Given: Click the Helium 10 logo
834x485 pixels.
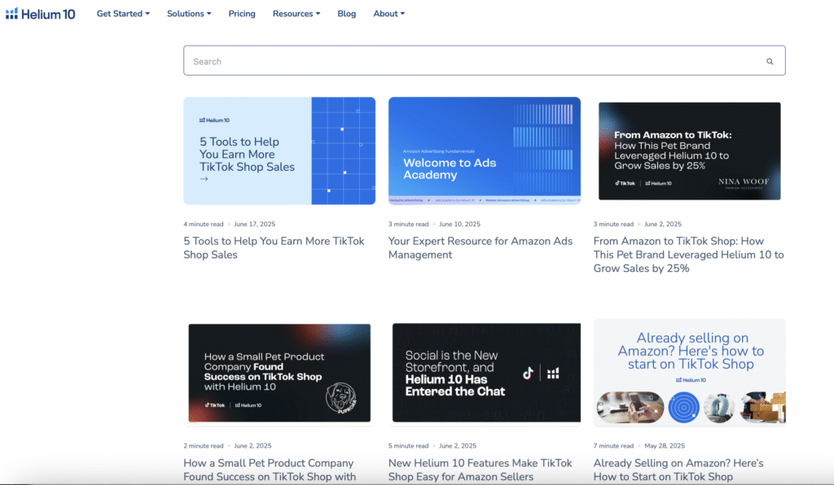Looking at the screenshot, I should 41,13.
